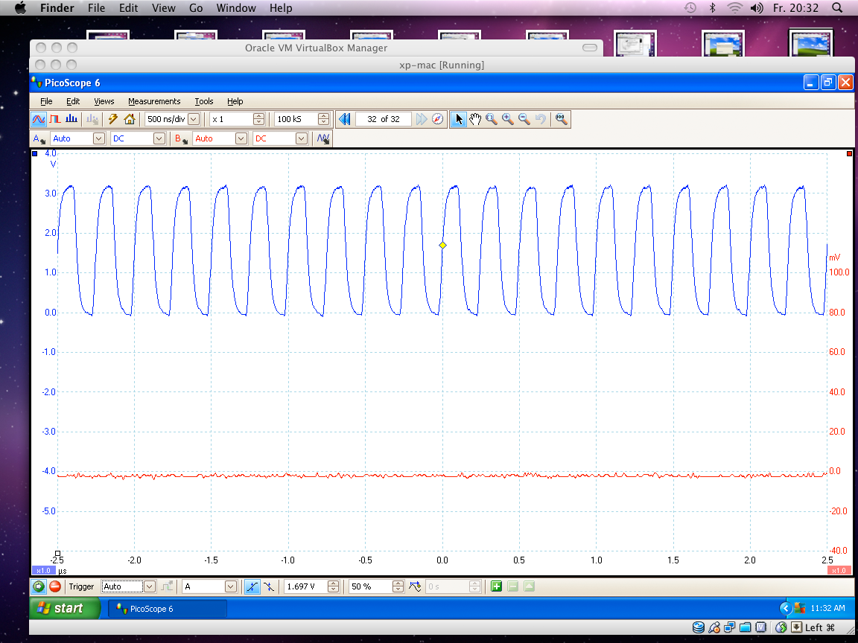Viewport: 858px width, 643px height.
Task: Increase the 1.697 V trigger level stepper
Action: pyautogui.click(x=333, y=583)
